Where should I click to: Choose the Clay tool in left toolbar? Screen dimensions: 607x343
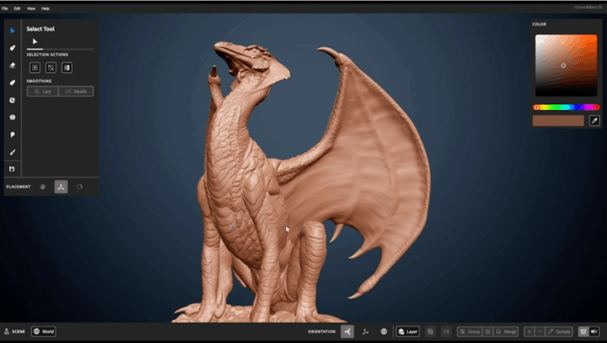coord(12,48)
